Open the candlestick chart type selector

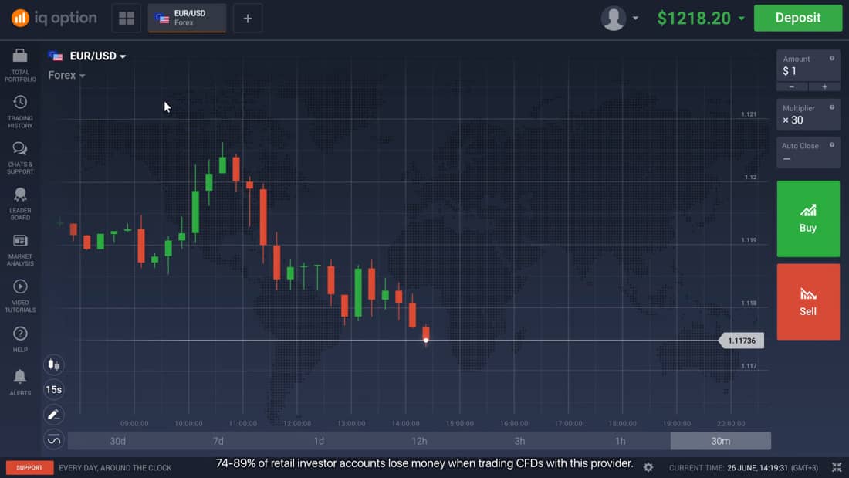[54, 364]
